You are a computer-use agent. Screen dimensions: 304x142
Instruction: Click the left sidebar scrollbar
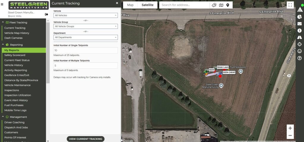pos(48,52)
